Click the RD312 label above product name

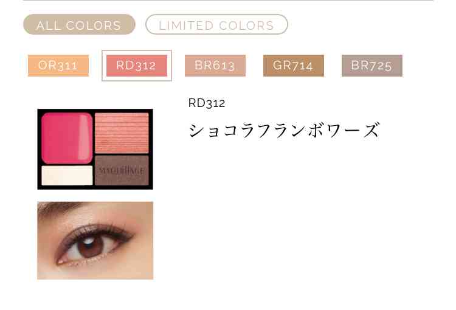click(207, 103)
